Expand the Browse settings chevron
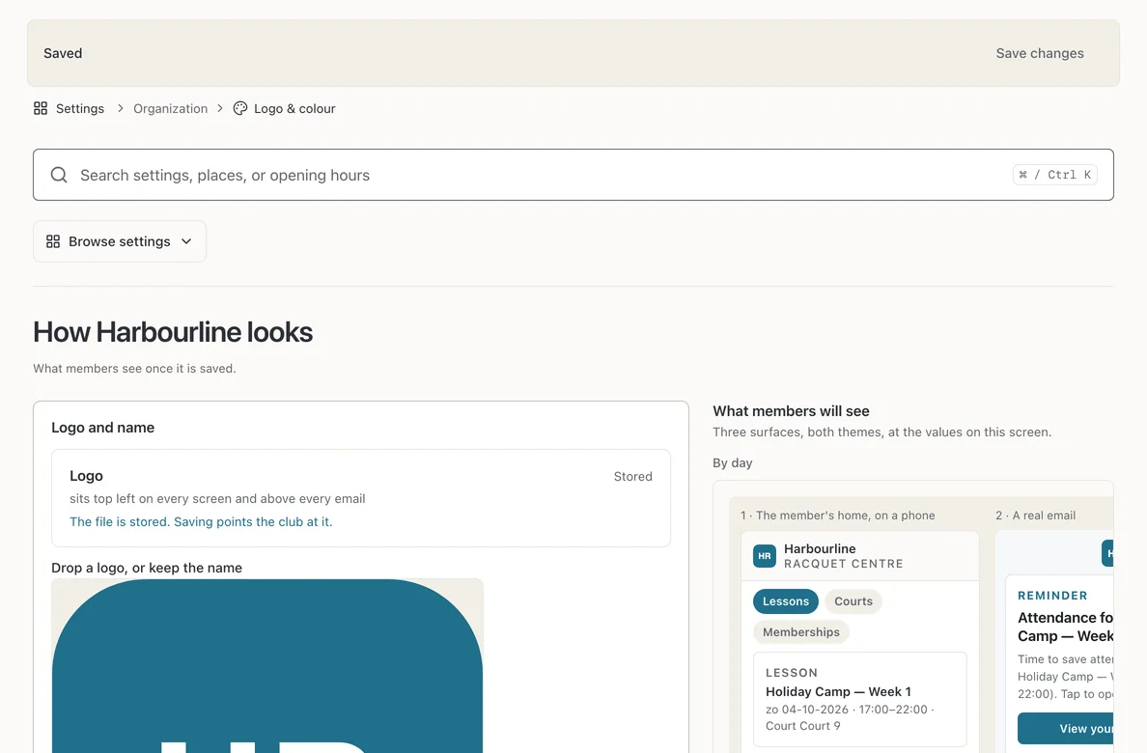Image resolution: width=1147 pixels, height=753 pixels. point(186,241)
